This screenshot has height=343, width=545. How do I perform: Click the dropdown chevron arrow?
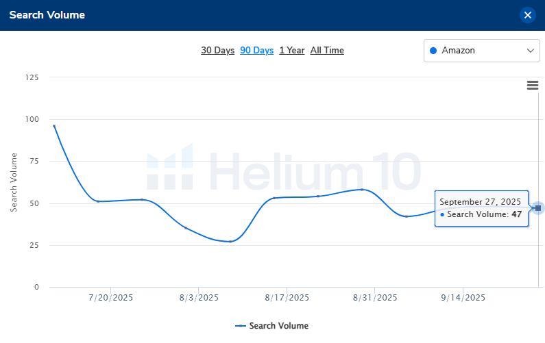pyautogui.click(x=530, y=51)
